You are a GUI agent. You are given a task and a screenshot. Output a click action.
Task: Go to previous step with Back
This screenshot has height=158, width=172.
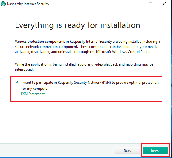(127, 151)
